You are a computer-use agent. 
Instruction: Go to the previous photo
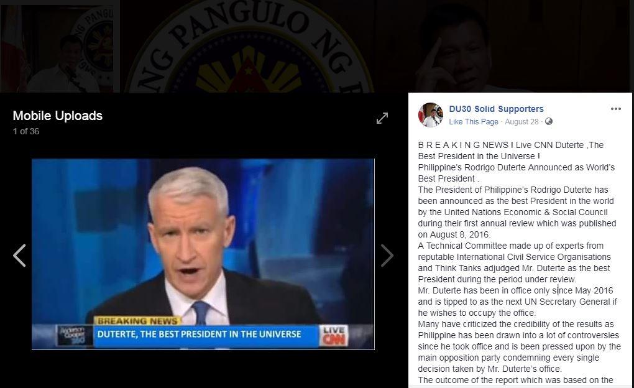(19, 256)
